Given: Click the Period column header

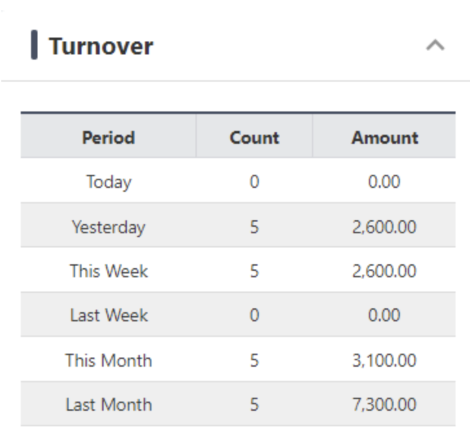Looking at the screenshot, I should click(108, 137).
